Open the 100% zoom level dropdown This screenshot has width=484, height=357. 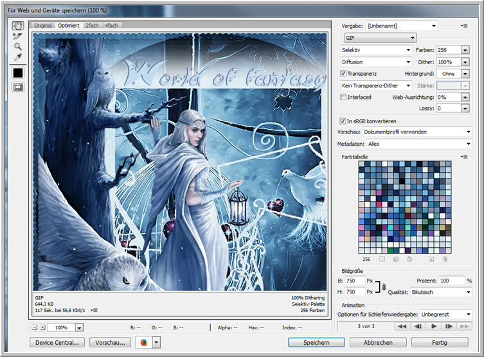point(79,327)
